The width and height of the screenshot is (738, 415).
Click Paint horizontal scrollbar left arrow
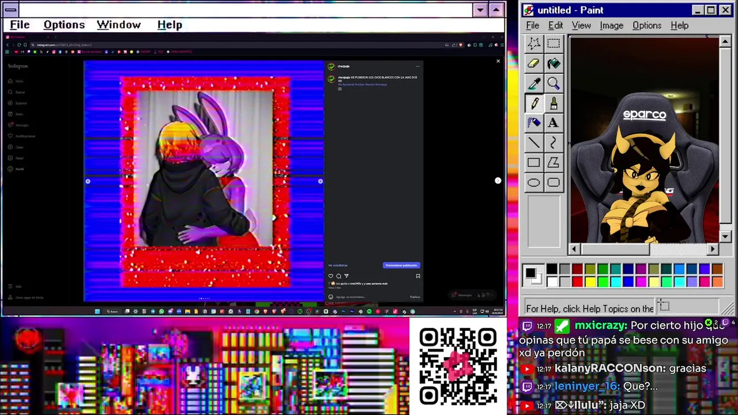(x=574, y=249)
